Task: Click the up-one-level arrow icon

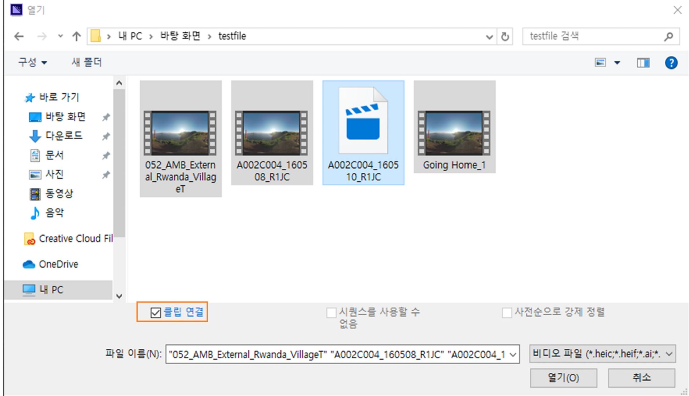Action: click(76, 36)
